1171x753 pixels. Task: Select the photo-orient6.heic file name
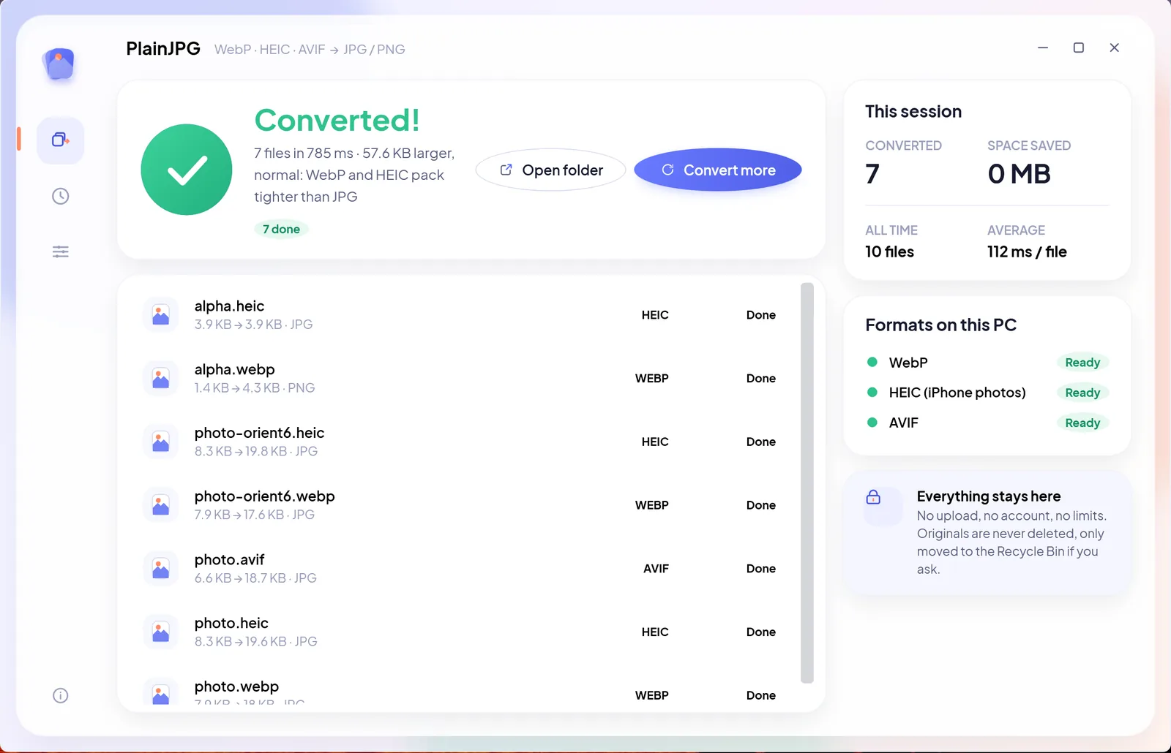click(x=260, y=433)
